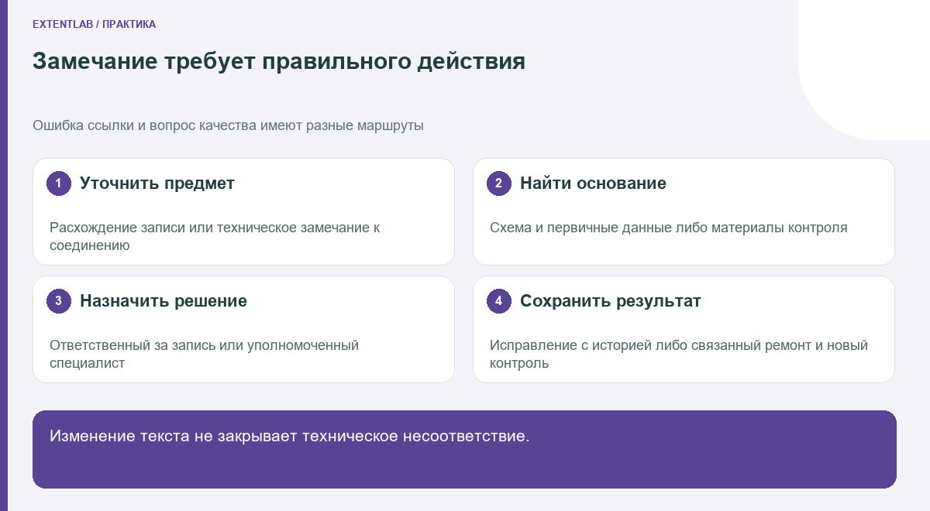This screenshot has height=511, width=930.
Task: Select the heading 'Сохранить результат'
Action: [611, 301]
